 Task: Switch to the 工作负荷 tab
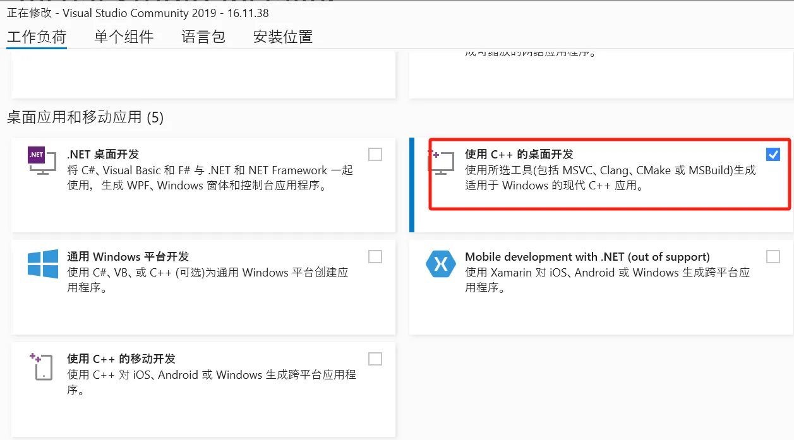pyautogui.click(x=37, y=37)
